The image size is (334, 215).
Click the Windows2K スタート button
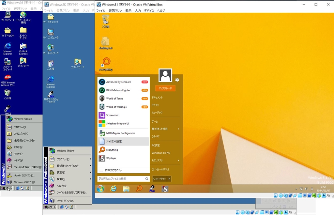(50, 207)
